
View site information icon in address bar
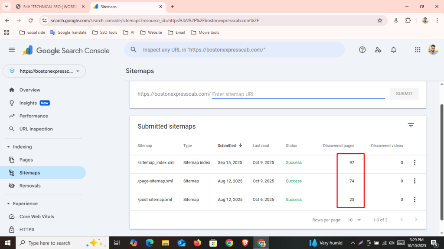(x=45, y=20)
